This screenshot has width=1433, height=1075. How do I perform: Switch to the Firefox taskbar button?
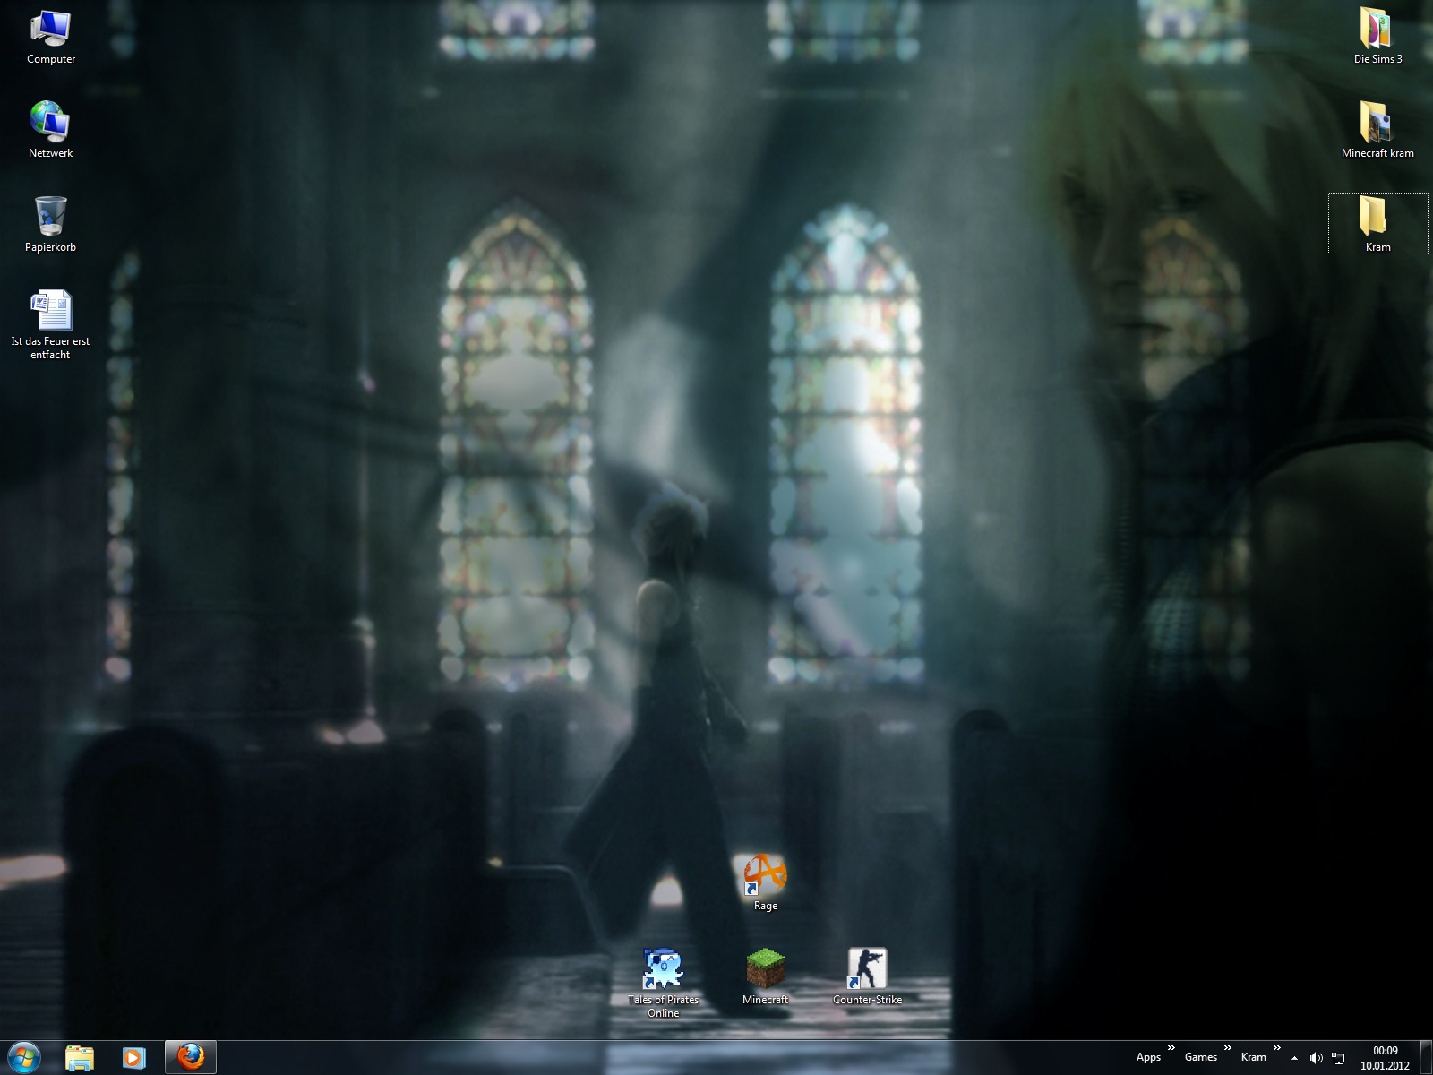click(x=190, y=1058)
